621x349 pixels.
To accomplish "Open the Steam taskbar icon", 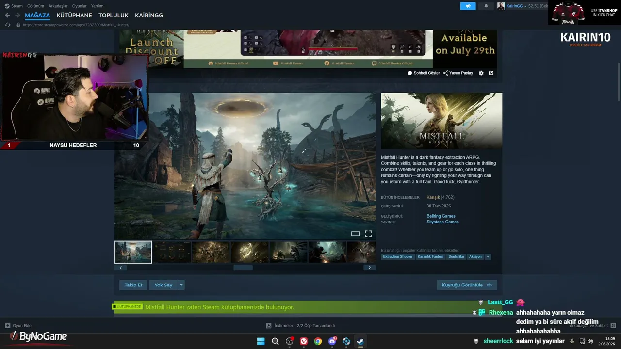I will pos(360,341).
